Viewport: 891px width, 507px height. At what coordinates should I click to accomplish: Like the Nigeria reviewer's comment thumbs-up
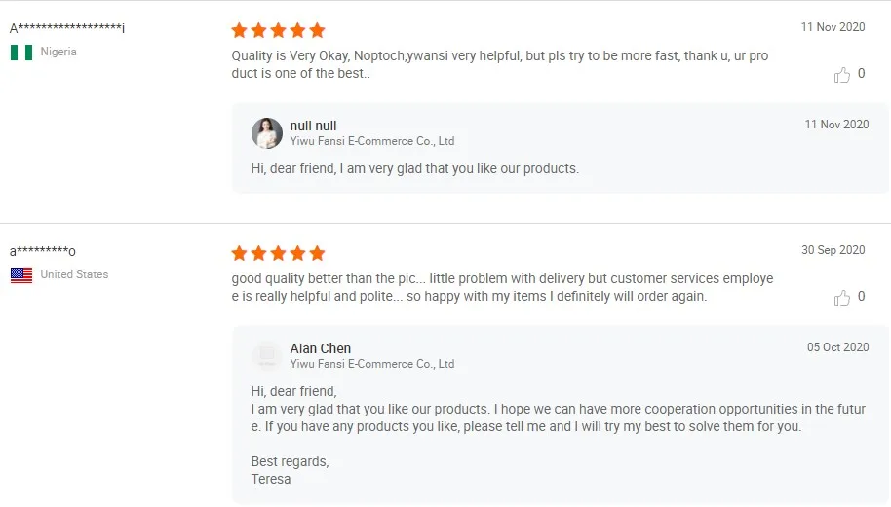click(x=842, y=75)
